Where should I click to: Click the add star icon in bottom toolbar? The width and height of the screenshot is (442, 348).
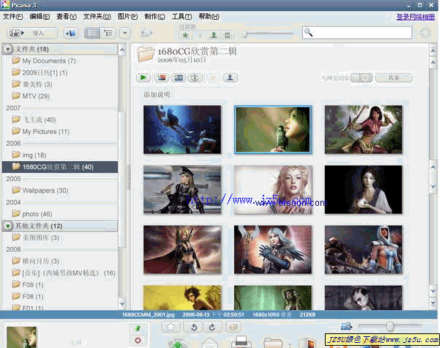(171, 327)
